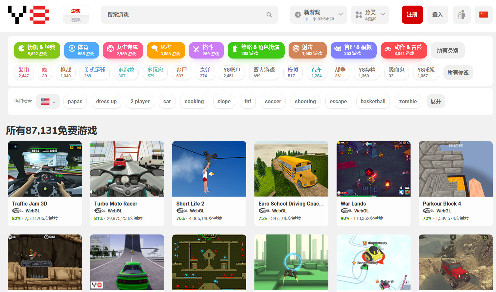The height and width of the screenshot is (292, 496).
Task: Click the 展开 expand button
Action: [x=436, y=102]
